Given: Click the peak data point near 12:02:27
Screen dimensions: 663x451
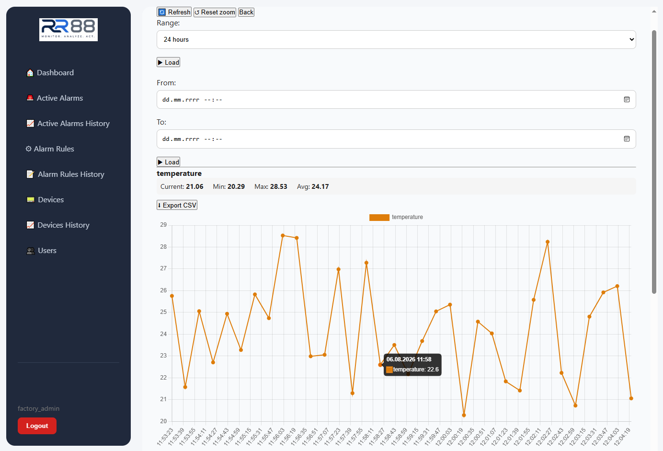Looking at the screenshot, I should [x=548, y=242].
